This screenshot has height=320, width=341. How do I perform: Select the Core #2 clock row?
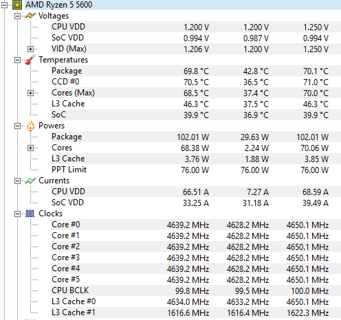[x=196, y=247]
